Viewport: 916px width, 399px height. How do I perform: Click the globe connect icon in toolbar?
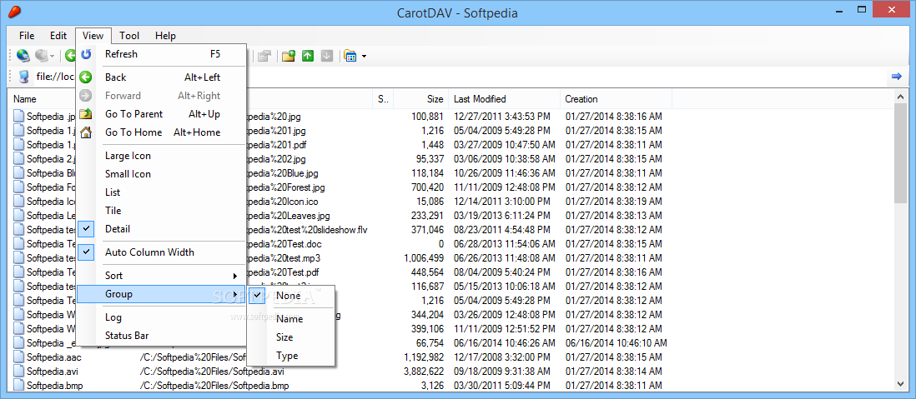click(23, 56)
